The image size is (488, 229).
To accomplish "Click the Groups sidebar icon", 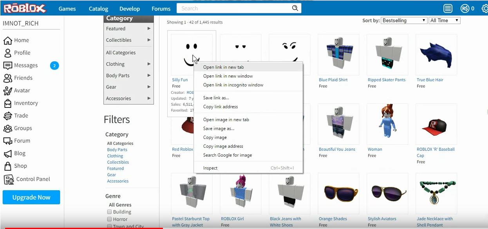I will pos(7,128).
